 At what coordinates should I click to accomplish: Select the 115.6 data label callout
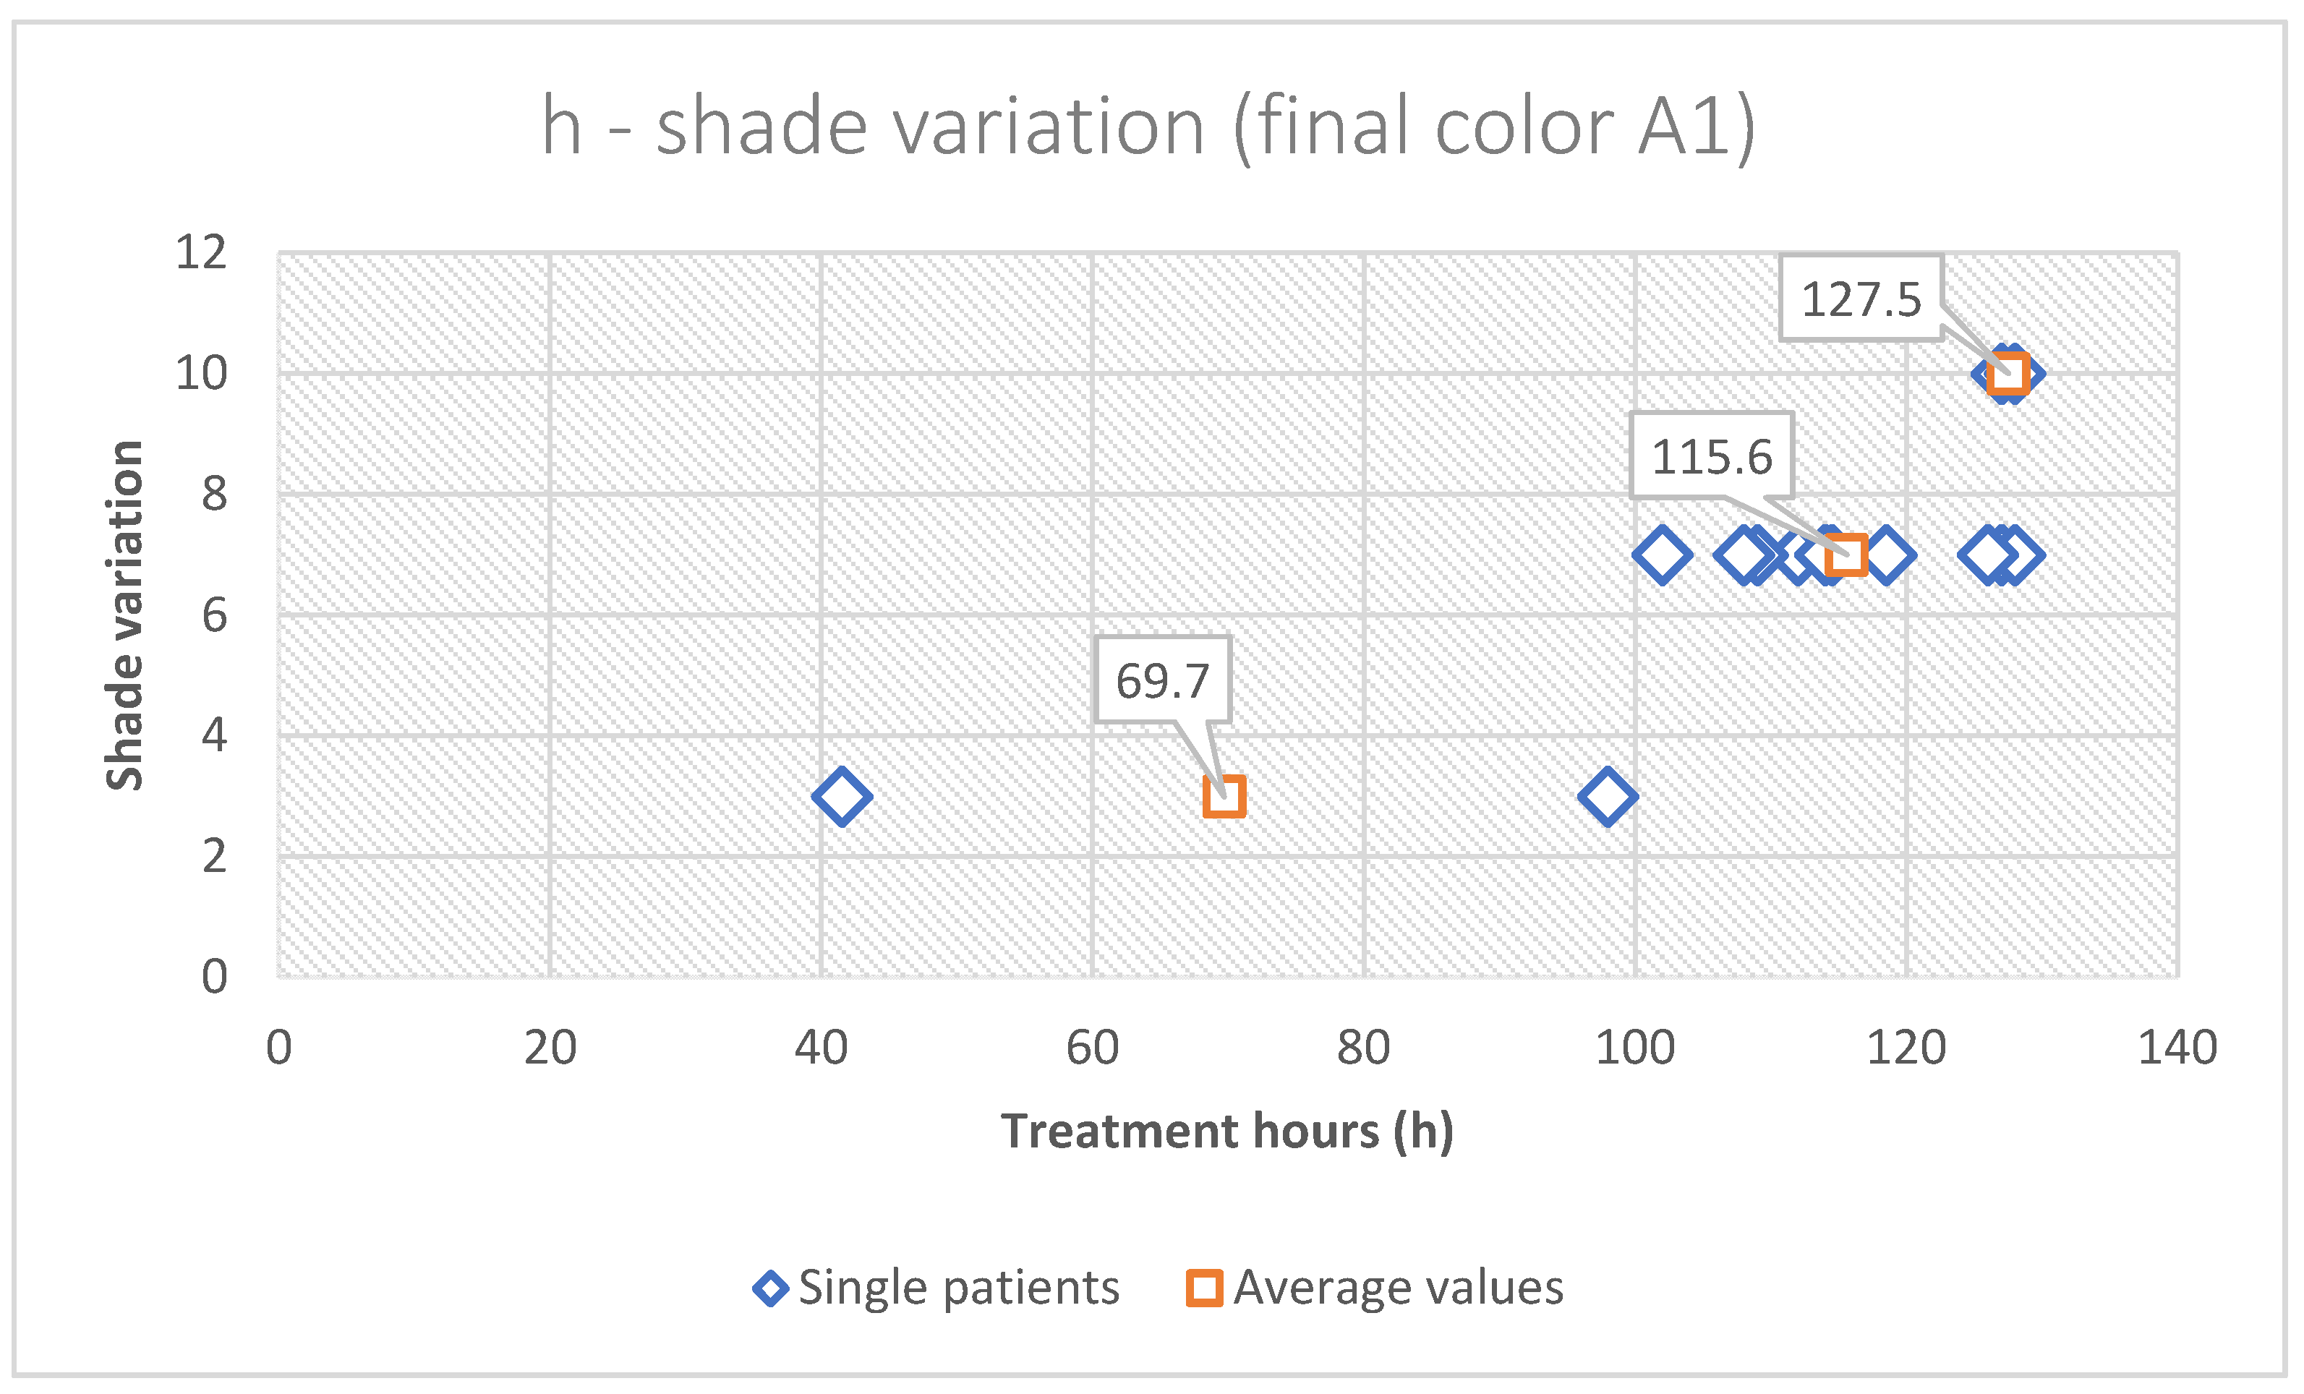tap(1711, 457)
